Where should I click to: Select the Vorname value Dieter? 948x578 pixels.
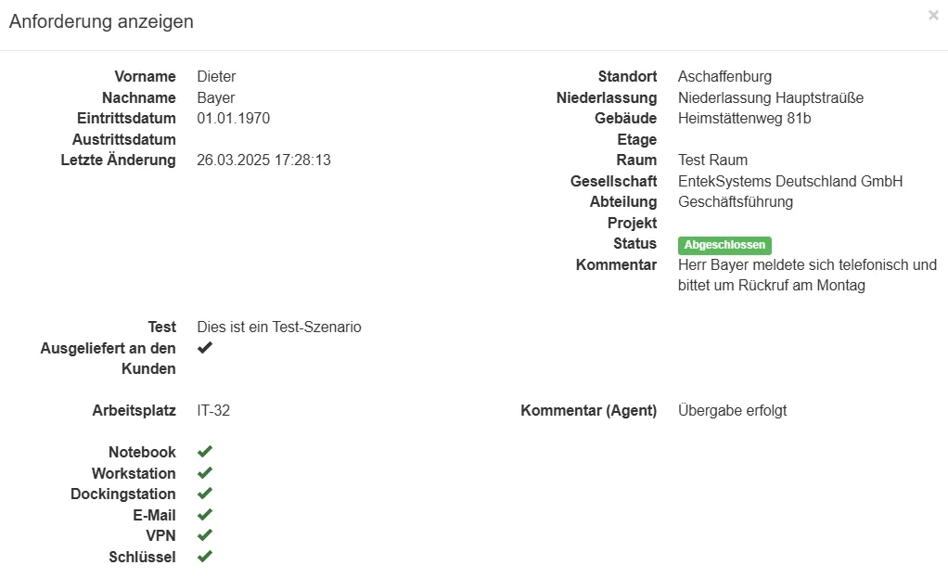point(216,77)
